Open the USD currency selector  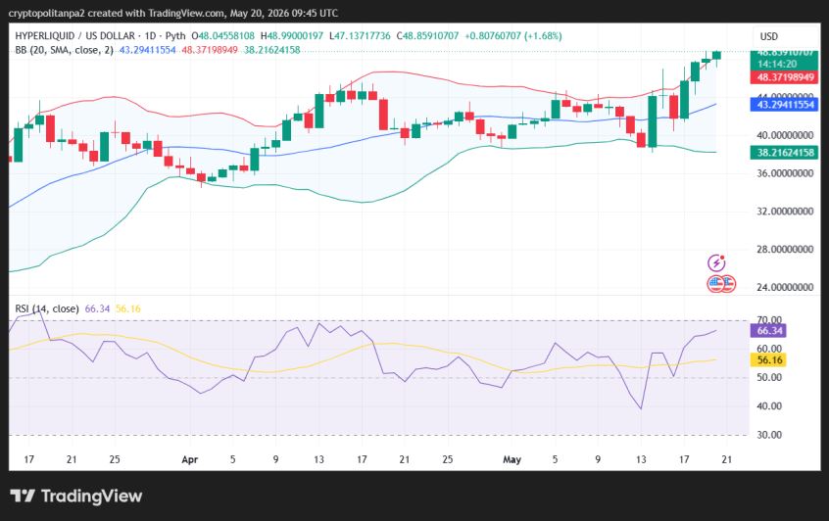coord(768,36)
